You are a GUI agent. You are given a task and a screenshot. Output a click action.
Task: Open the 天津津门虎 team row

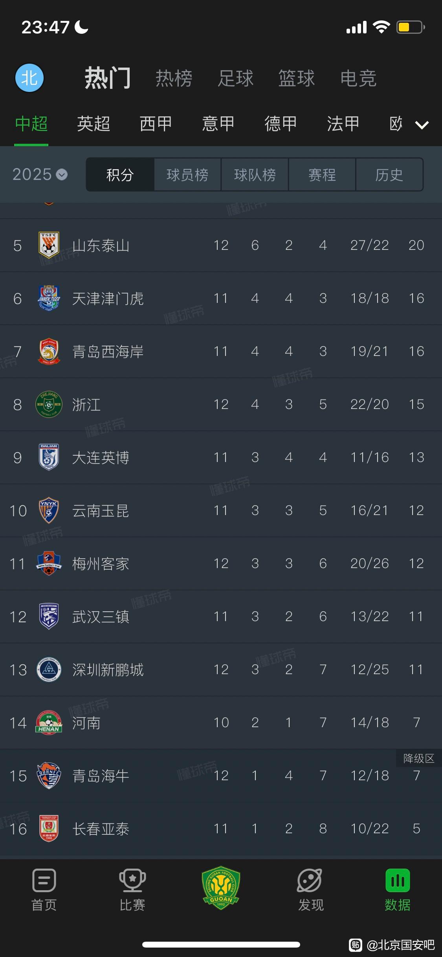coord(221,298)
